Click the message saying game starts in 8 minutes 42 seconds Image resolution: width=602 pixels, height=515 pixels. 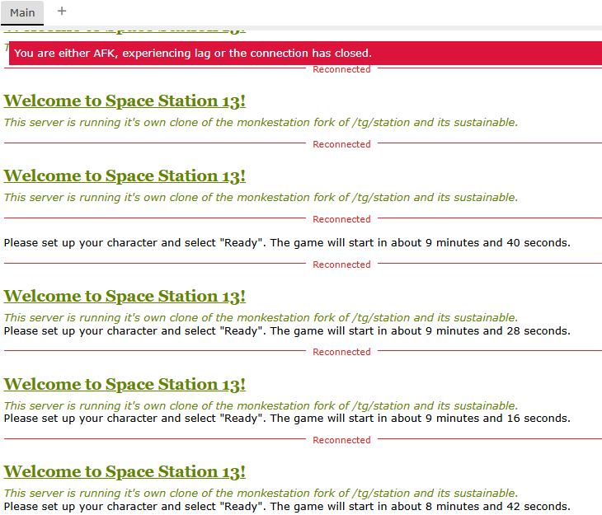coord(287,507)
